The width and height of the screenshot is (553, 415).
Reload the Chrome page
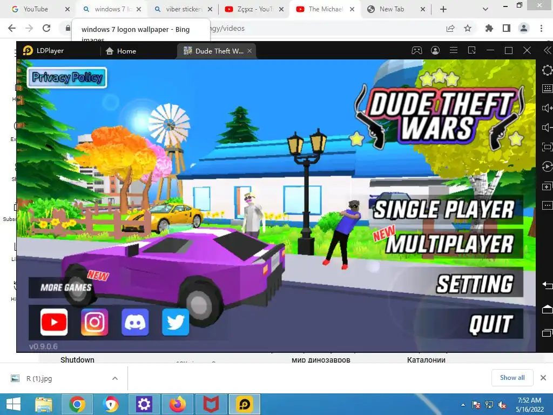(x=46, y=28)
